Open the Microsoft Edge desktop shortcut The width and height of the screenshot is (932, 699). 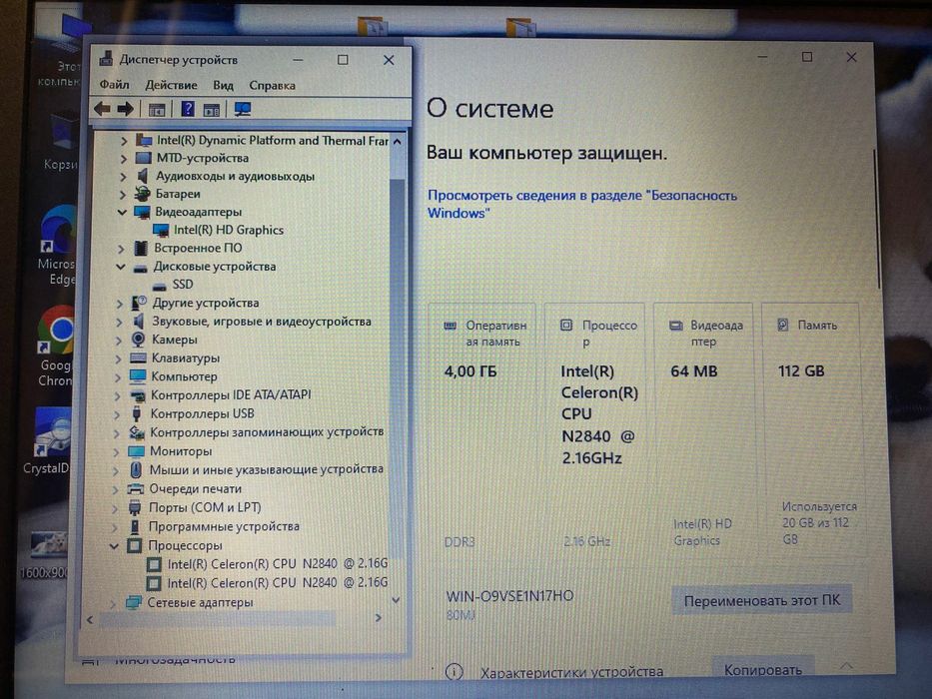point(58,245)
